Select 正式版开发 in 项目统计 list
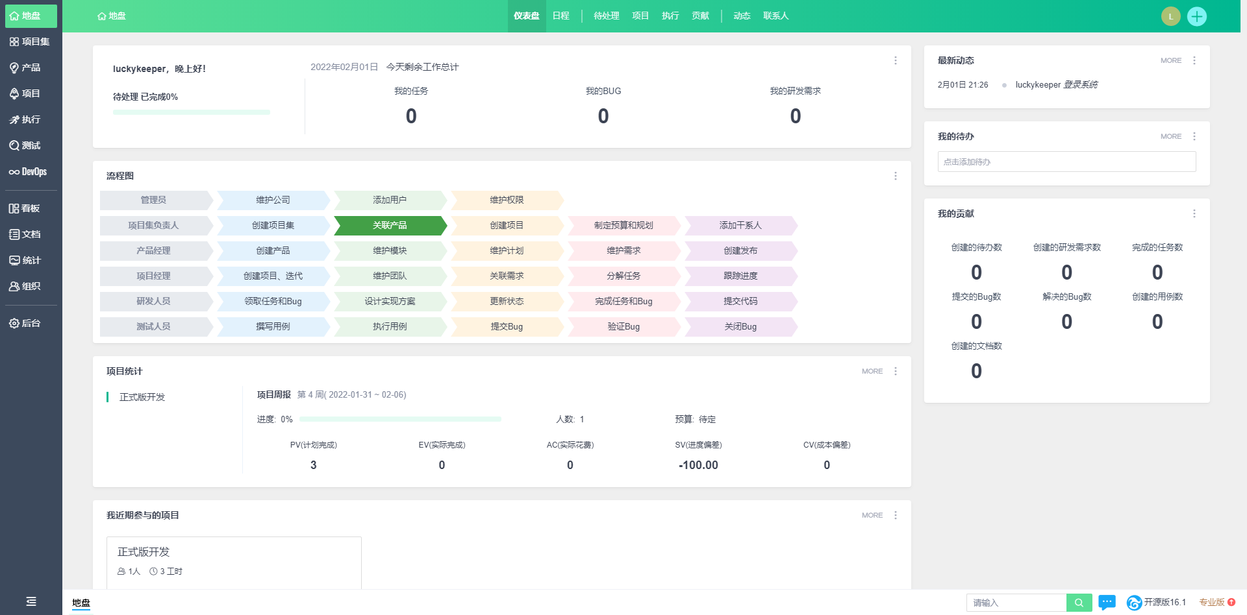This screenshot has height=615, width=1247. coord(142,397)
